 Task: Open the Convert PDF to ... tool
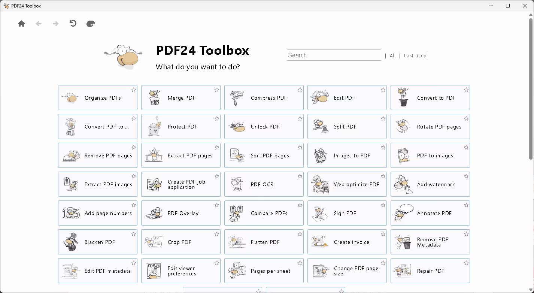tap(98, 127)
